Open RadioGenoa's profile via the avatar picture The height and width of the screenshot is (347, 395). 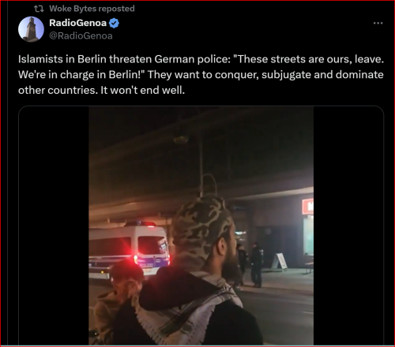tap(31, 29)
